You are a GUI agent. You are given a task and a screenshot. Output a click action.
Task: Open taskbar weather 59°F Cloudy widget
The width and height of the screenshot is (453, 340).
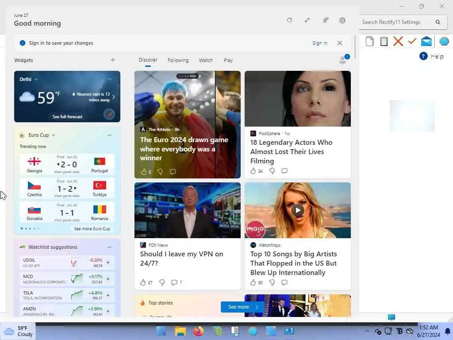[x=18, y=331]
